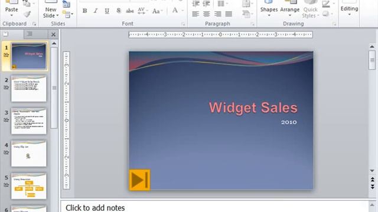378x212 pixels.
Task: Open Quick Styles gallery
Action: click(x=310, y=9)
